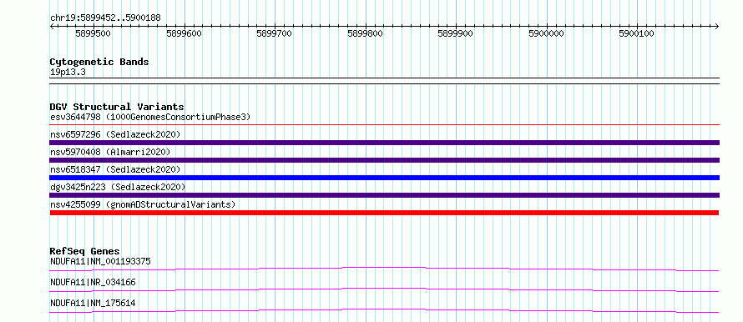
Task: Open the NDUFA11|NR_034166 transcript label
Action: (93, 282)
